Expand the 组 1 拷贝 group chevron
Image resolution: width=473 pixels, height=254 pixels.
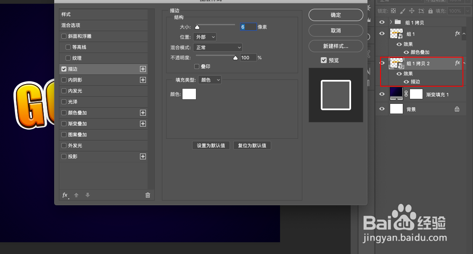391,22
